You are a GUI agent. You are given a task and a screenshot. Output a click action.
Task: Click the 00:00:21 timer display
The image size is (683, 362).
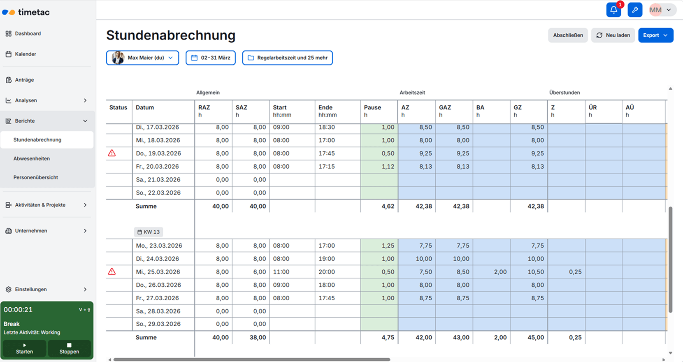tap(18, 310)
